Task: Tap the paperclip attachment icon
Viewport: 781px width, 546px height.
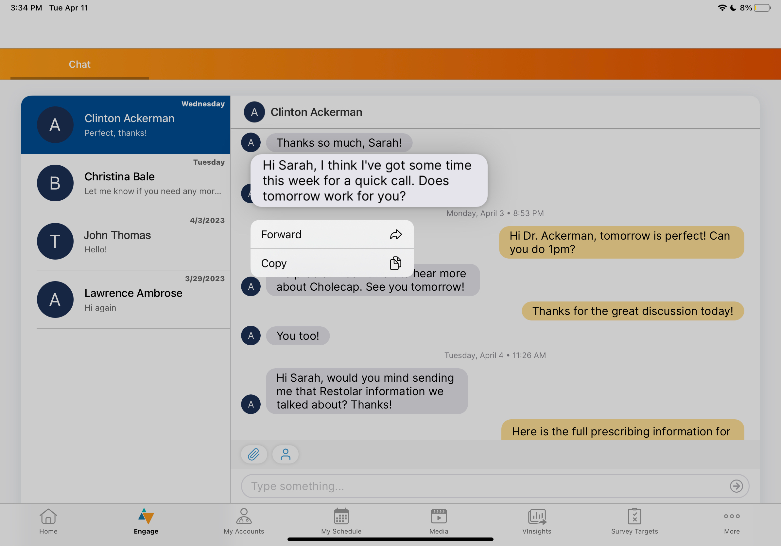Action: (254, 454)
